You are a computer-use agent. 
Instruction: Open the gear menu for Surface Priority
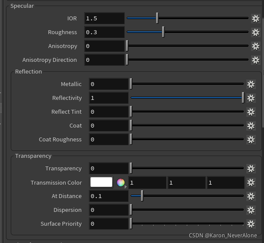pyautogui.click(x=251, y=224)
